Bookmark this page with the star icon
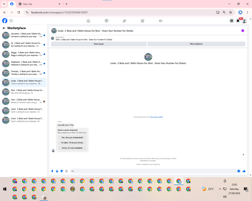Screen dimensions: 252x201 click(x=230, y=13)
